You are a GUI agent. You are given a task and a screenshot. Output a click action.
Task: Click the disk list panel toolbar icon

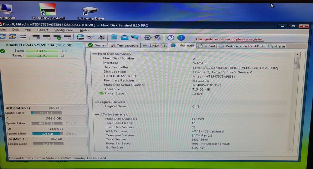coord(23,37)
